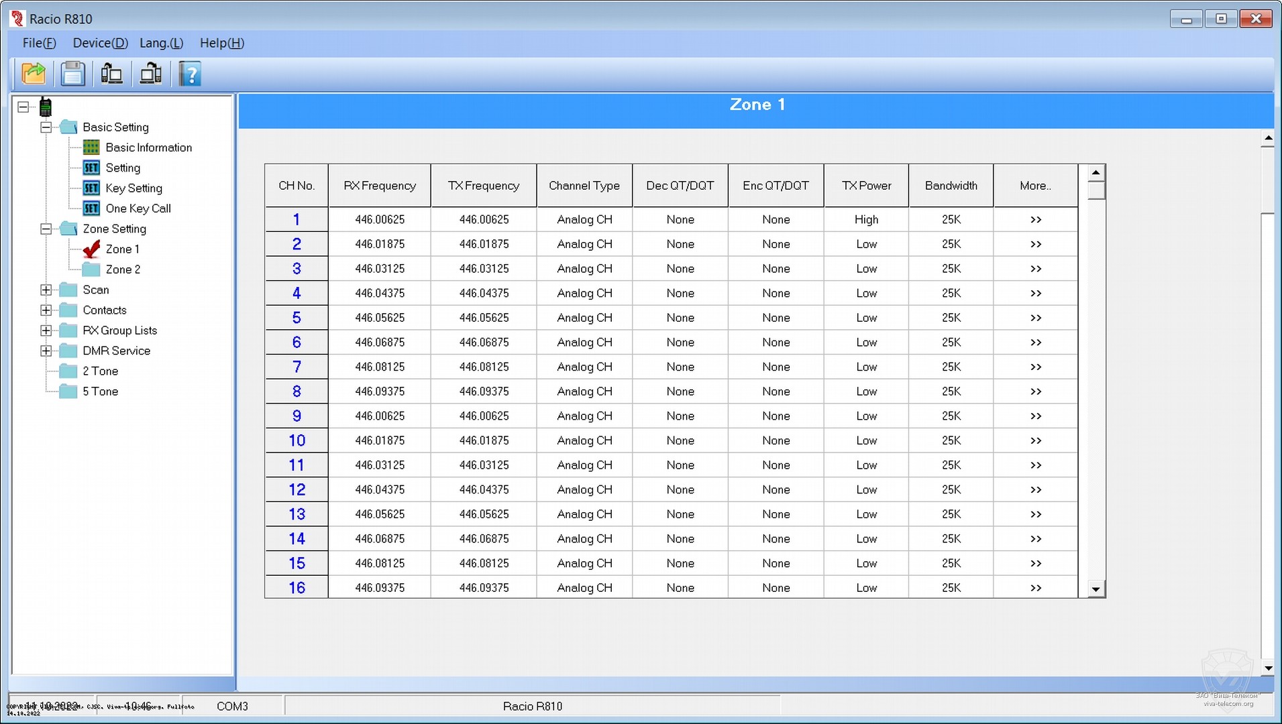Select One Key Call tree item
1282x724 pixels.
coord(138,208)
